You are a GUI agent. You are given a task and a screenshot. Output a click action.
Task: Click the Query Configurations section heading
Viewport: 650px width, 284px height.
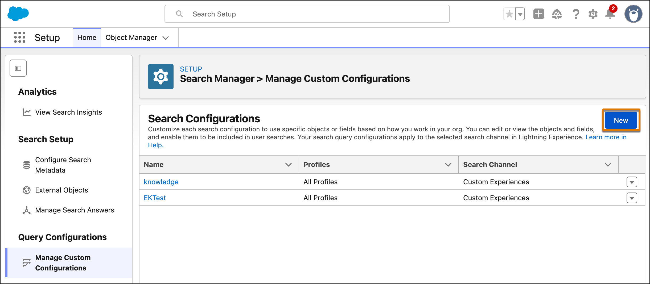click(x=62, y=237)
